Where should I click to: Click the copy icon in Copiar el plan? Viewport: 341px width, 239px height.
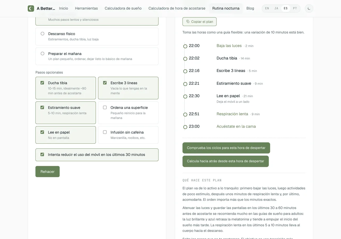pos(188,22)
